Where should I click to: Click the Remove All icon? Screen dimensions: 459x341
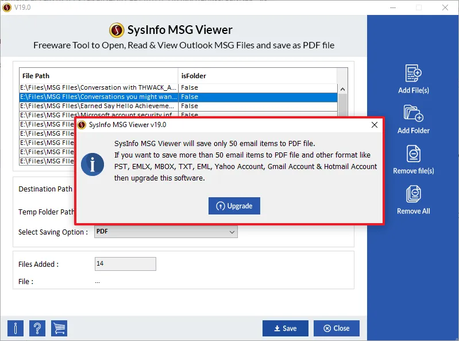pyautogui.click(x=414, y=194)
